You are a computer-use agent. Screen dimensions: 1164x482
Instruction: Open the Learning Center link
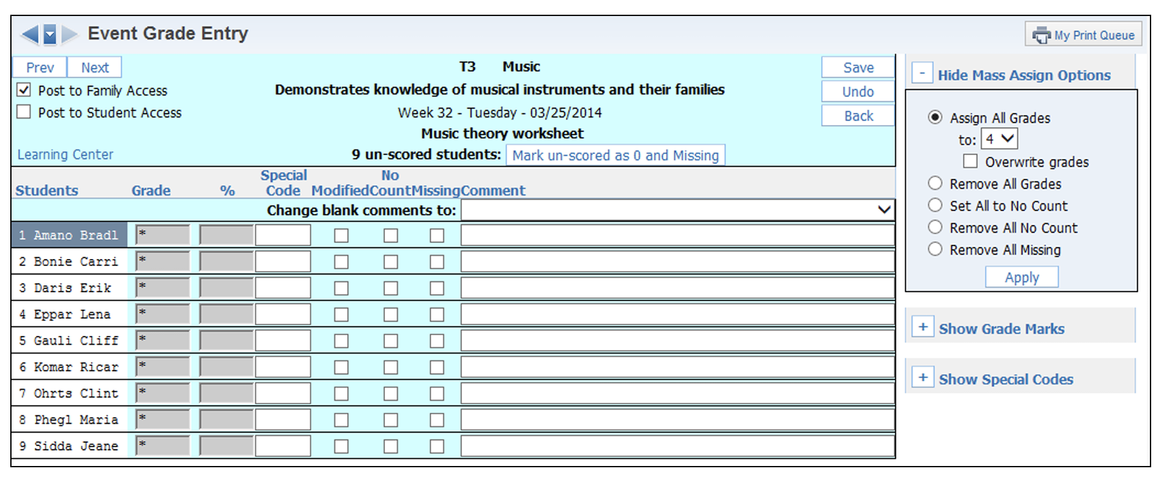coord(65,154)
